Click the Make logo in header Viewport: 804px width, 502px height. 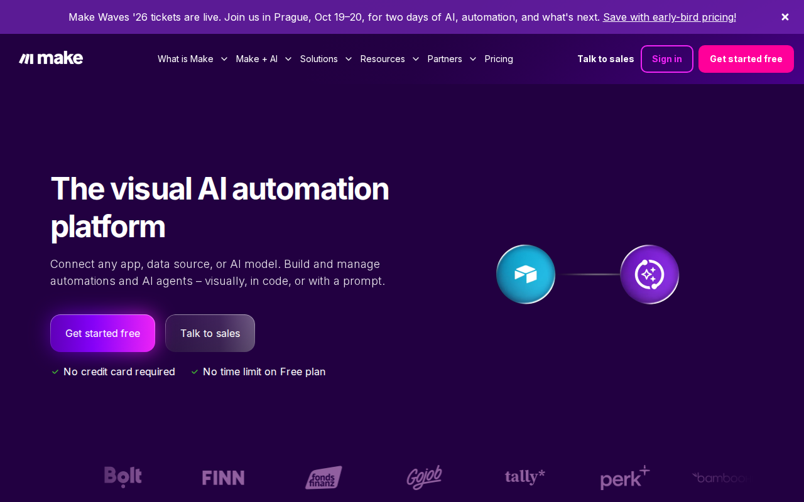pos(51,58)
